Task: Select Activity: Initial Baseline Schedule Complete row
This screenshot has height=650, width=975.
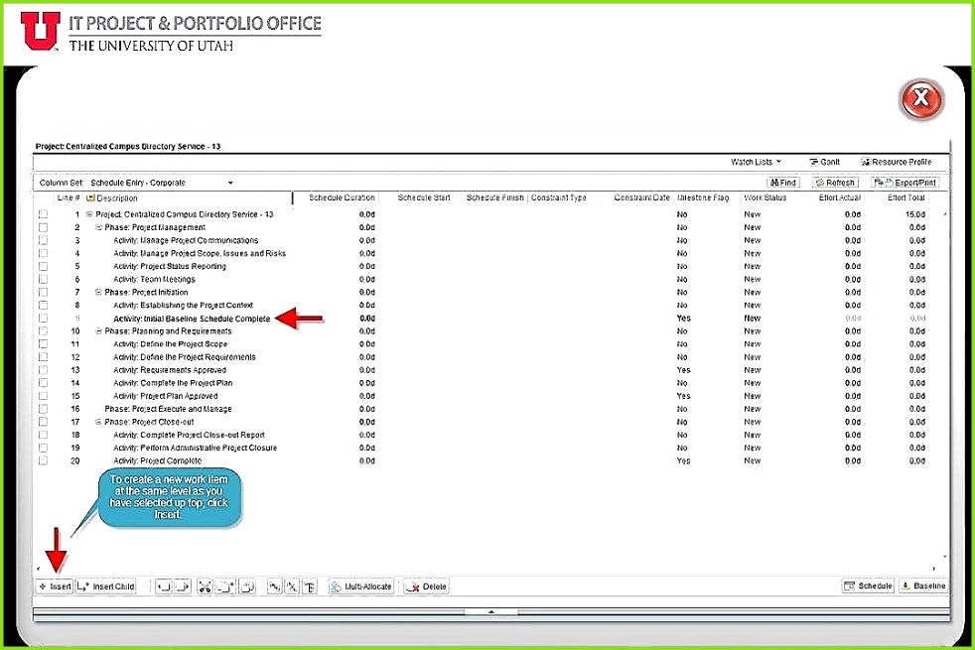Action: (x=193, y=318)
